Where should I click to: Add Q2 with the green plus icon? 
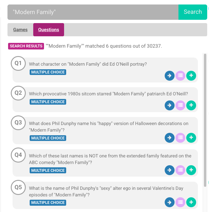click(191, 105)
